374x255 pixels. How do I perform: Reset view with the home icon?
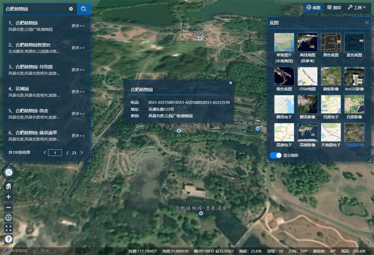9,186
